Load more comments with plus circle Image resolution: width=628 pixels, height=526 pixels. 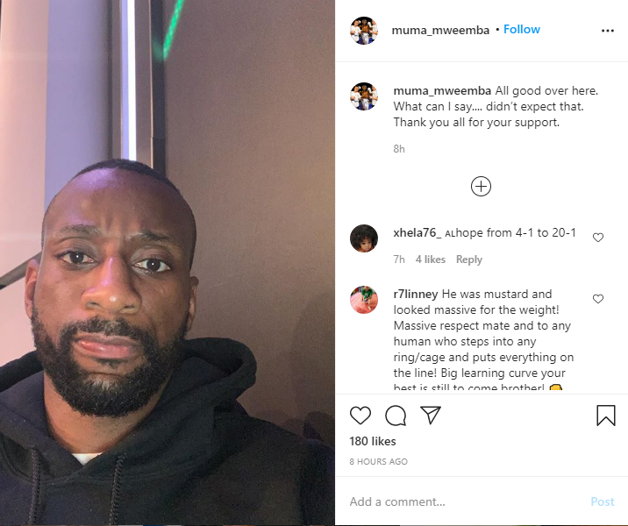click(x=481, y=186)
